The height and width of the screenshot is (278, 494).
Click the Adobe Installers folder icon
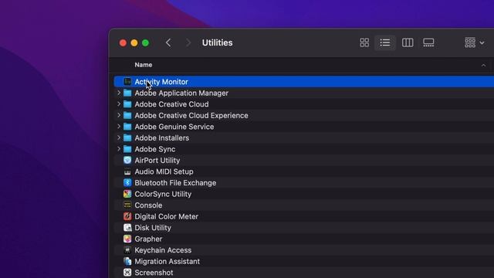coord(127,137)
